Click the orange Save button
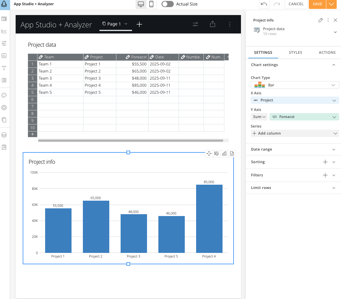This screenshot has height=299, width=341. 317,4
